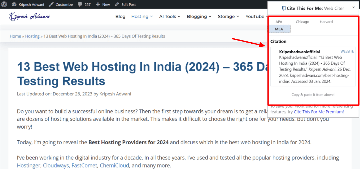Open comments bubble showing 257
Viewport: 360px width, 169px height.
(x=80, y=4)
